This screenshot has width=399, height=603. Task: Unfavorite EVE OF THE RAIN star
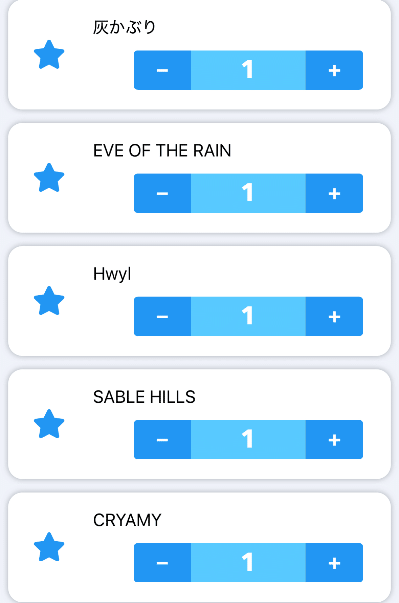[49, 178]
